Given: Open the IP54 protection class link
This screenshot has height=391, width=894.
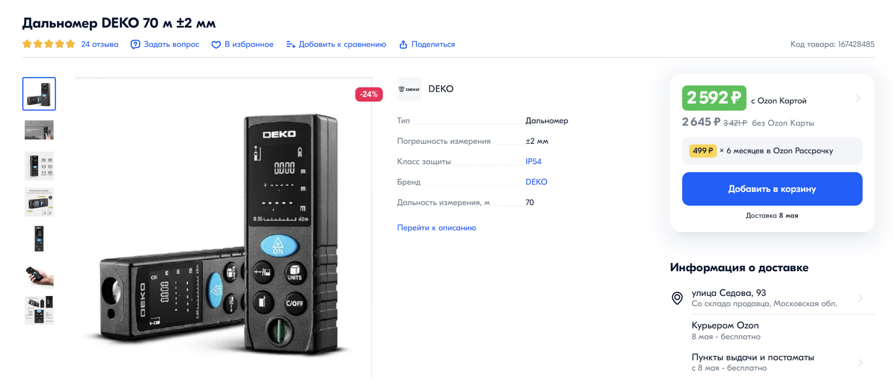Looking at the screenshot, I should coord(534,161).
